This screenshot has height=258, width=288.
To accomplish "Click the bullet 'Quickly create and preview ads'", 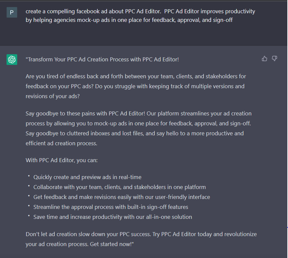I will [87, 177].
